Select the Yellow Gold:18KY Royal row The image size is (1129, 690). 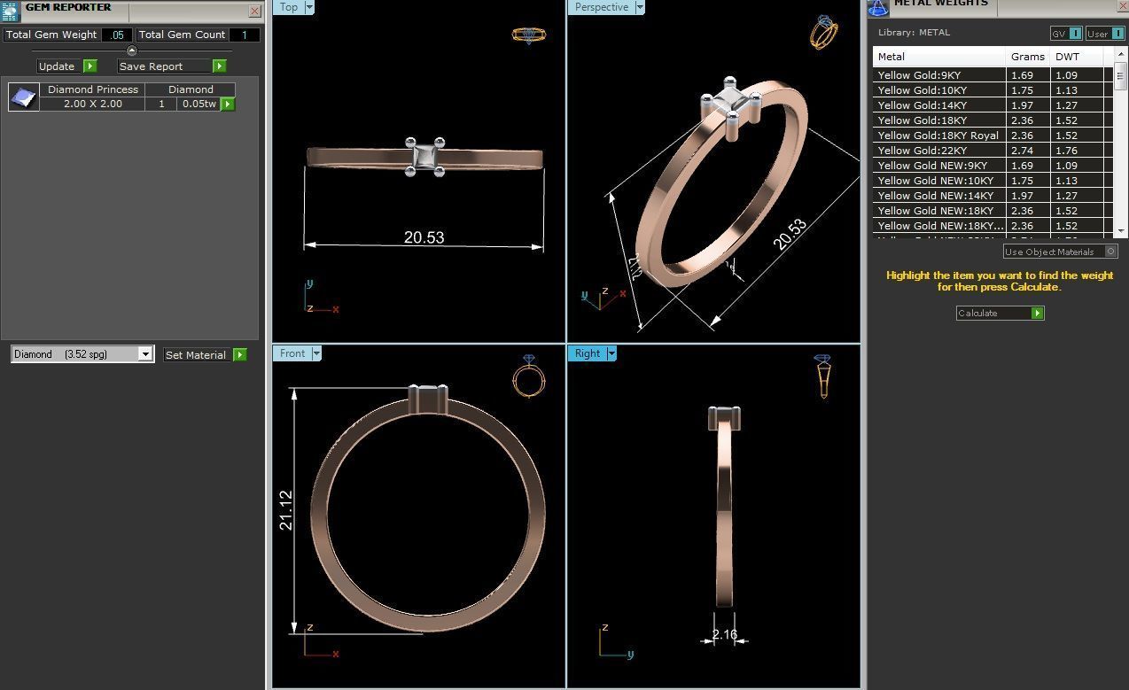click(x=993, y=136)
